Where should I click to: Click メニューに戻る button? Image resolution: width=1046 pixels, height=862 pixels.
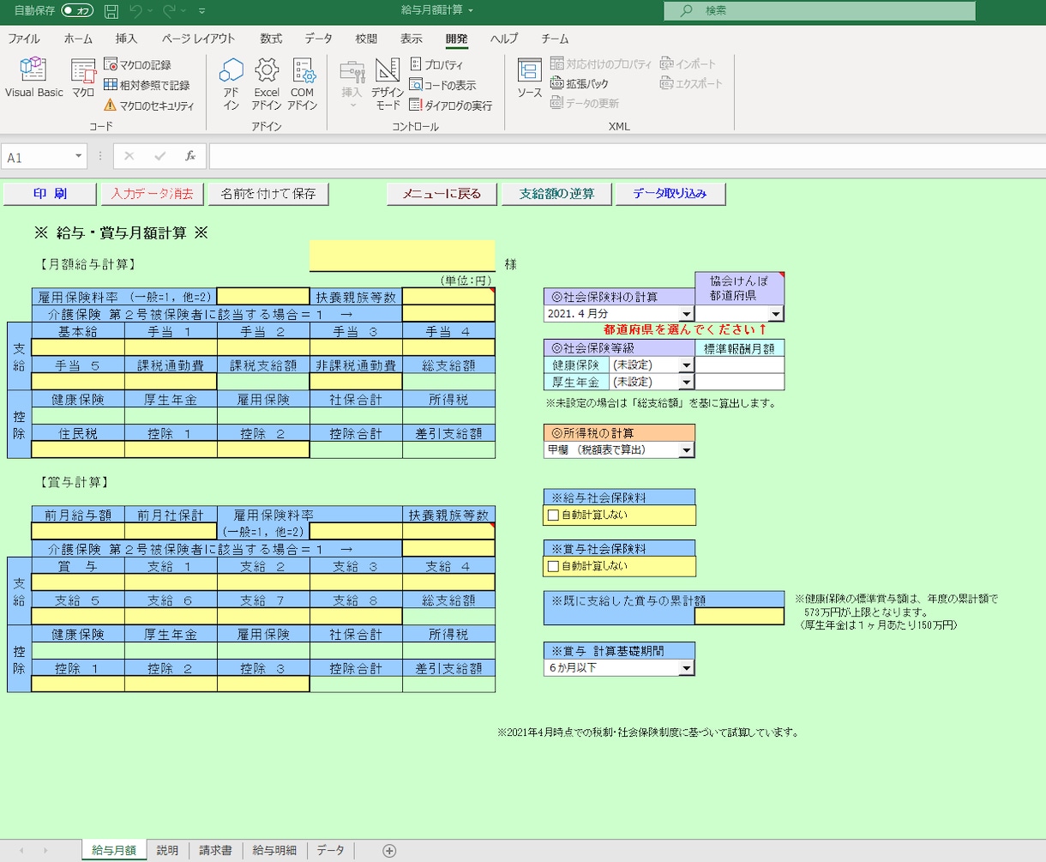coord(442,194)
